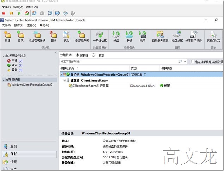224x171 pixels.
Task: Click the 确定 protection status cell
Action: coord(165,85)
